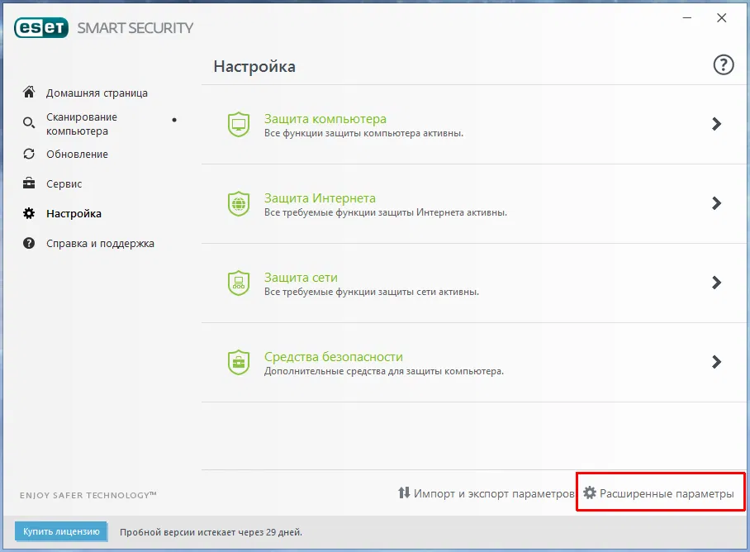Click the magnifier icon for Сканирование компьютера
750x552 pixels.
coord(29,123)
